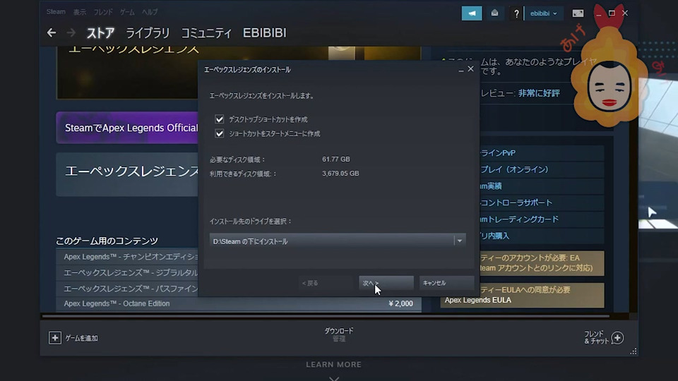
Task: Close the Apex Legends install dialog
Action: coord(470,68)
